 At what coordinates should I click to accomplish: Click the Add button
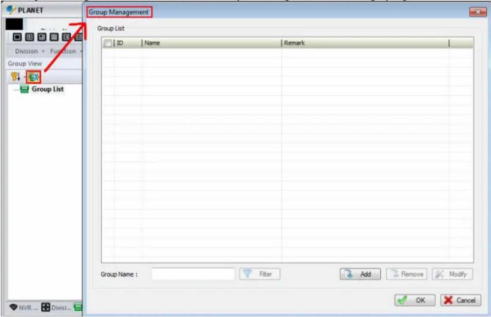click(360, 274)
